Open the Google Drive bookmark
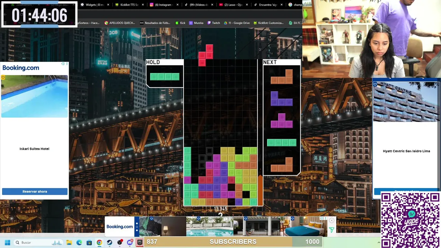Screen dimensions: 441x248 click(x=237, y=23)
